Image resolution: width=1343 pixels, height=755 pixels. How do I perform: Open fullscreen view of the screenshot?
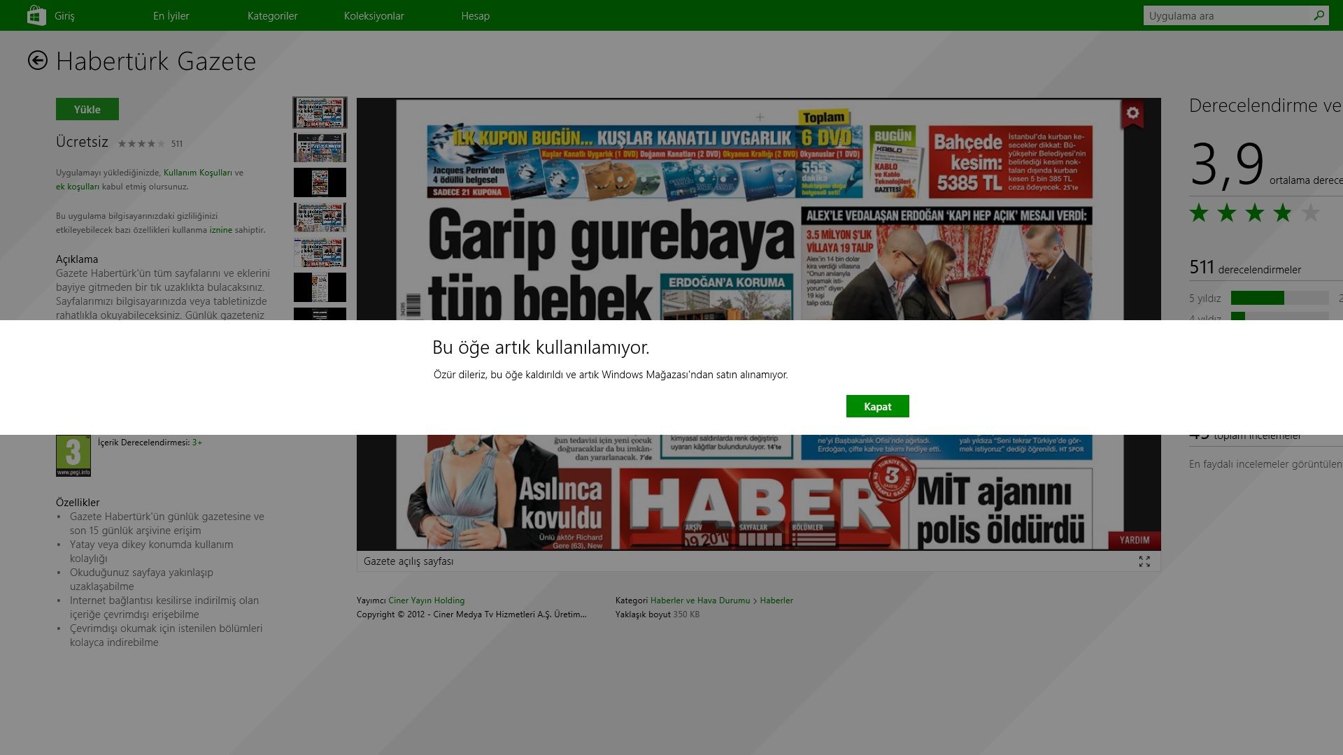(x=1144, y=561)
